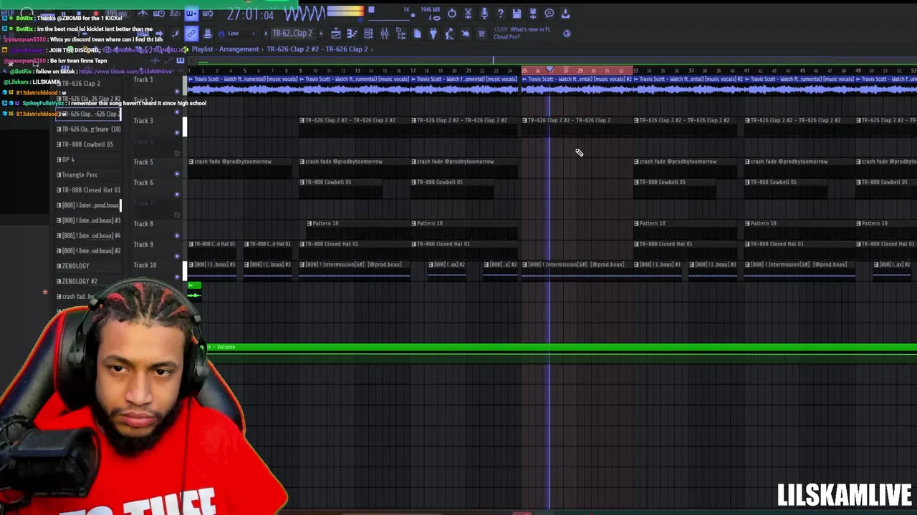This screenshot has width=917, height=515.
Task: Save new version icon
Action: click(x=532, y=14)
